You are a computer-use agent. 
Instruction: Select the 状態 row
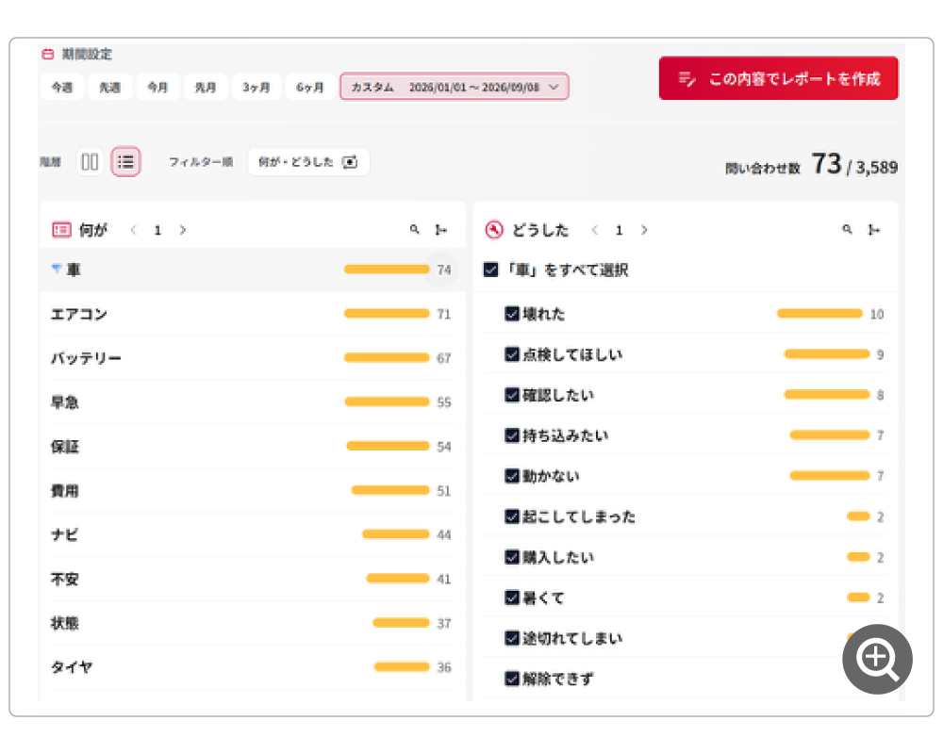point(253,623)
